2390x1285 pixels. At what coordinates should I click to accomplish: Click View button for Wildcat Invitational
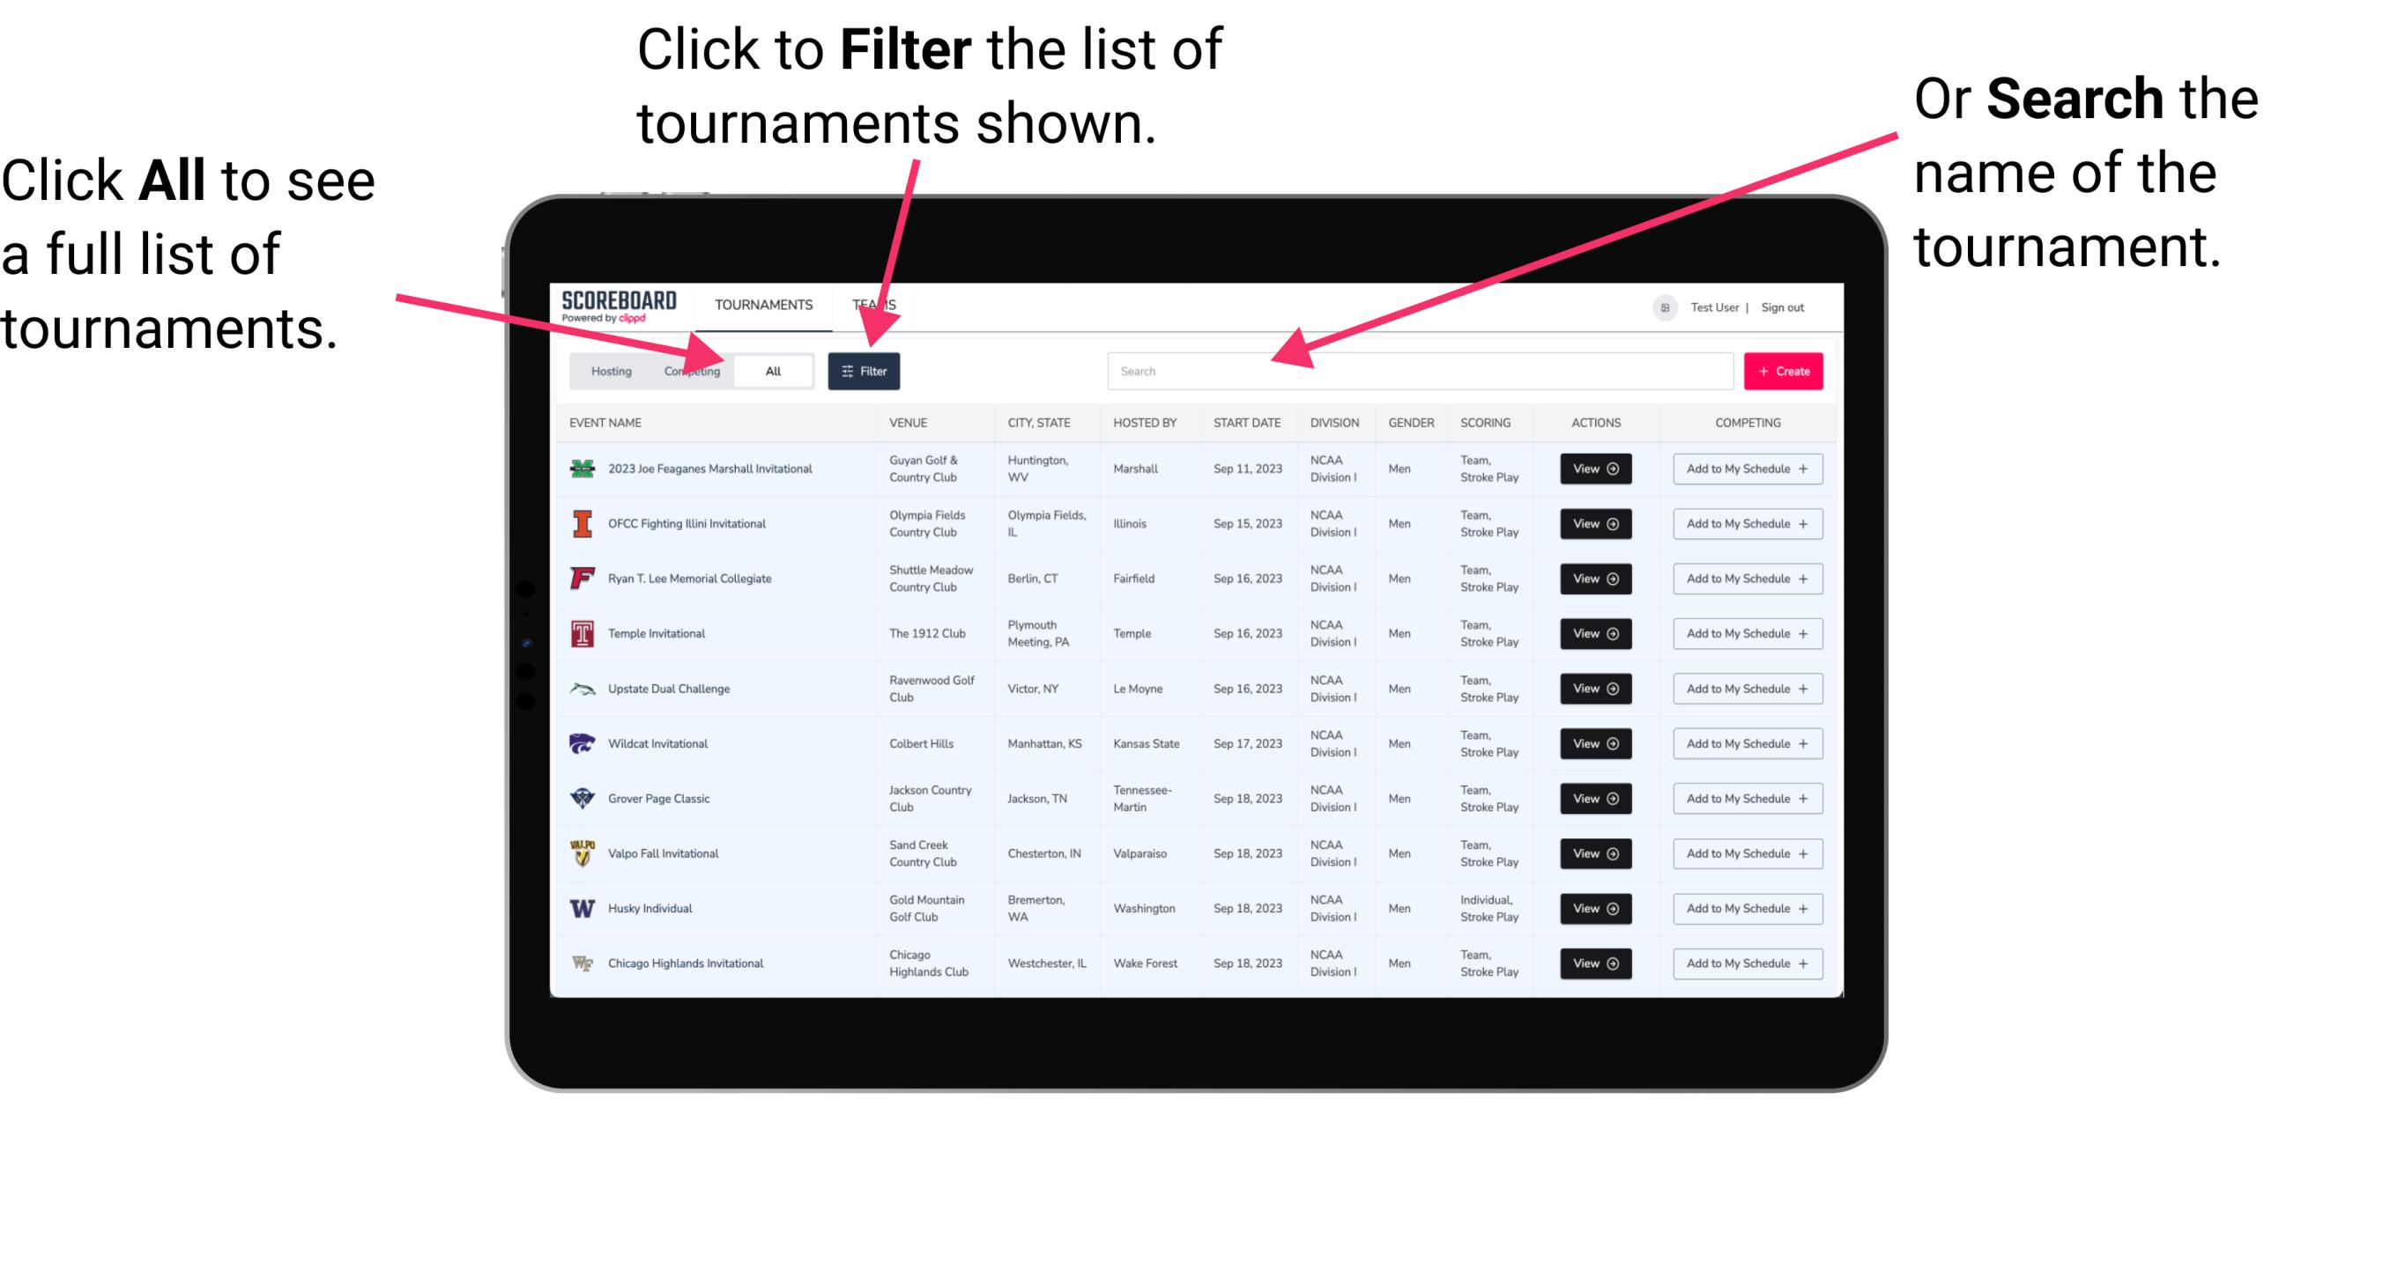[1589, 743]
